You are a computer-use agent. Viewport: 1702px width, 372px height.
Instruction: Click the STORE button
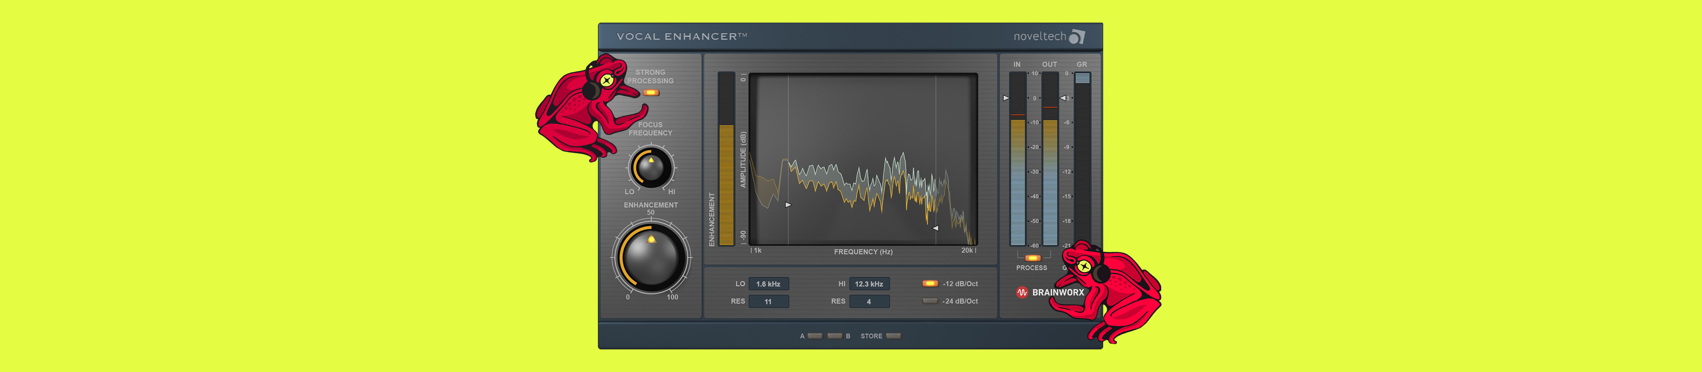tap(893, 336)
